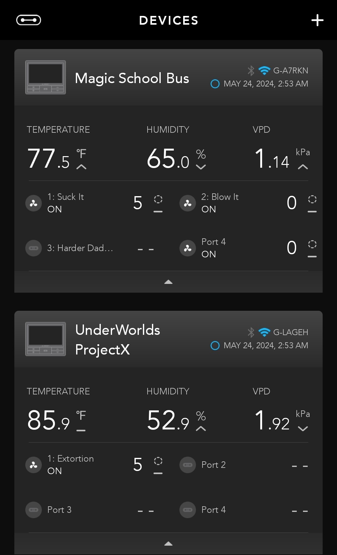
Task: Open the controller link icon in header
Action: coord(28,20)
